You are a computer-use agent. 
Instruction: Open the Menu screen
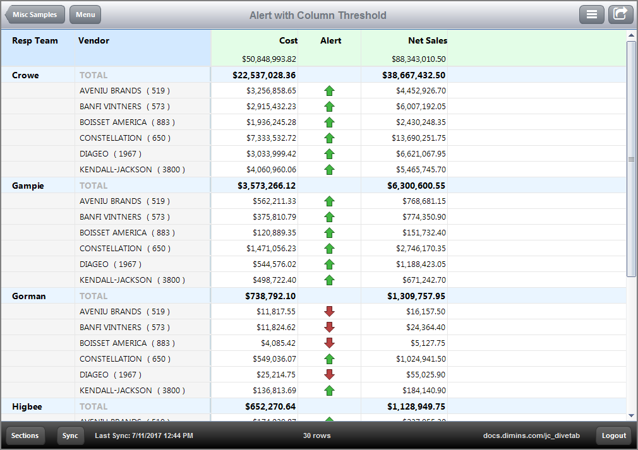(85, 14)
